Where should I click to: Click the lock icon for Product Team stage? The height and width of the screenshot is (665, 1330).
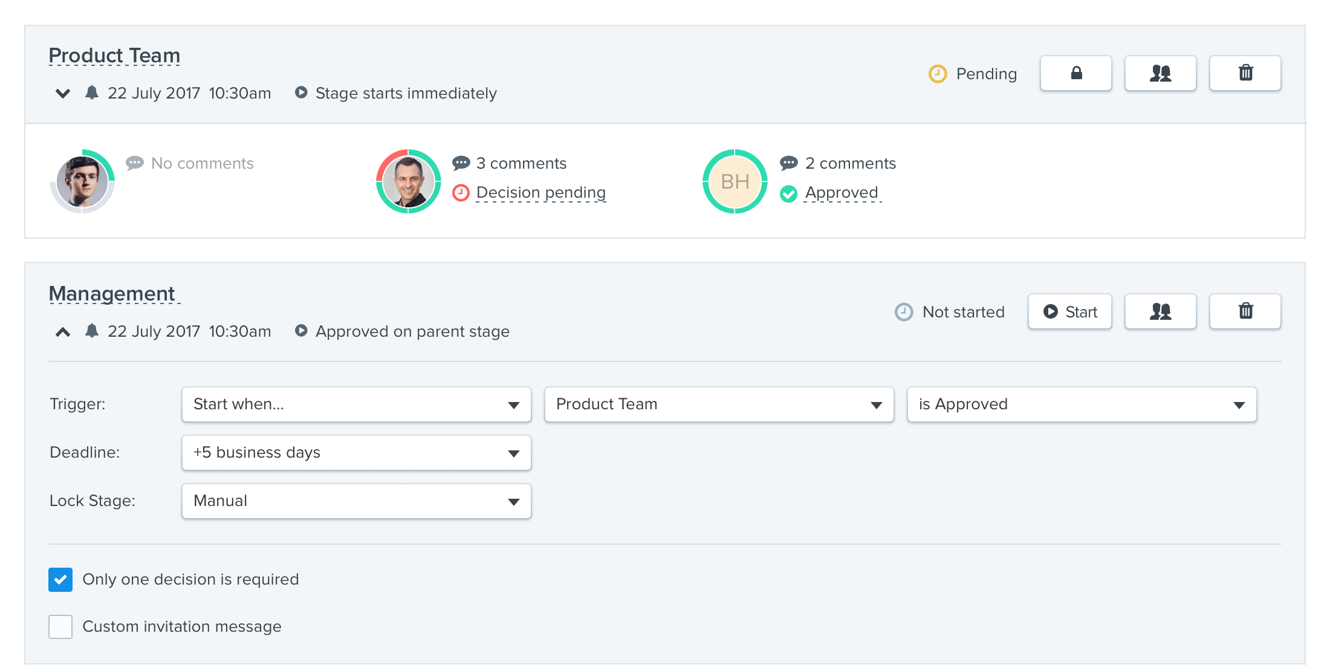1075,73
